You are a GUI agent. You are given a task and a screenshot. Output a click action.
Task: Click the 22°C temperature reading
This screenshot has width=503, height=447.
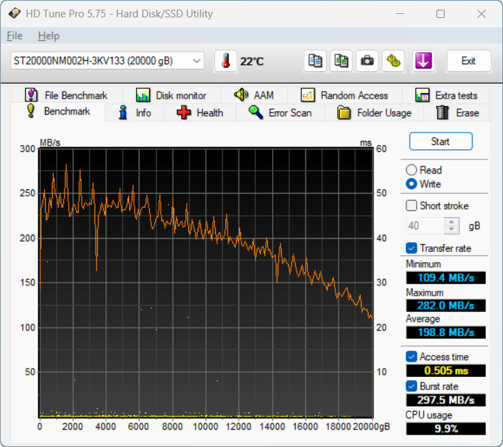click(x=252, y=61)
